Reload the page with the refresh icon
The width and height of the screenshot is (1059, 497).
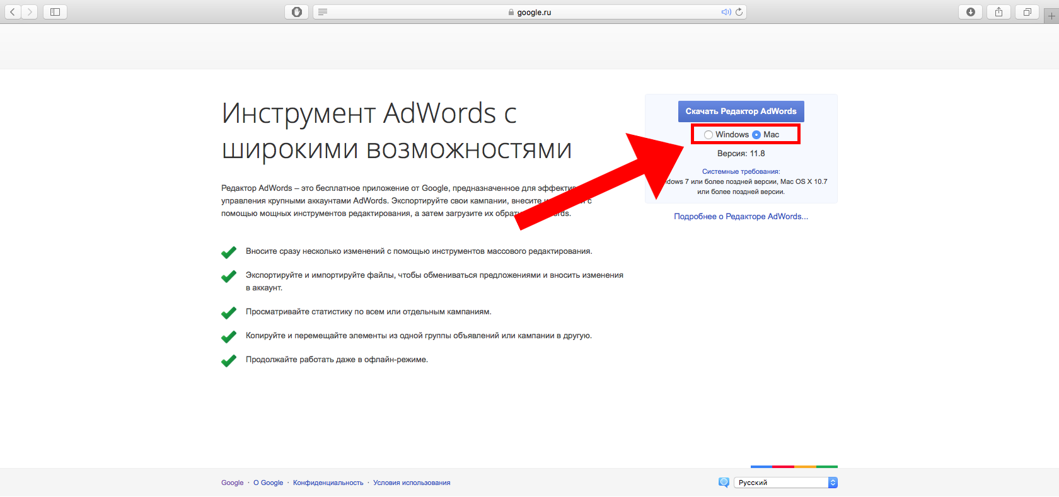tap(739, 12)
